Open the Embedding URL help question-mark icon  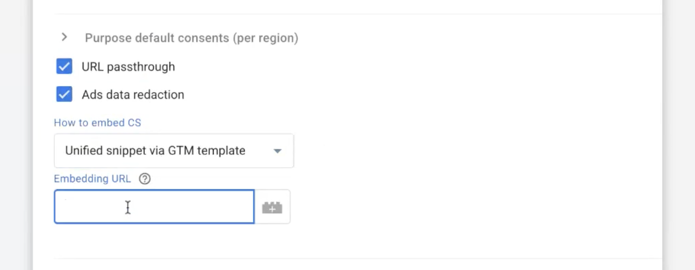[x=145, y=179]
